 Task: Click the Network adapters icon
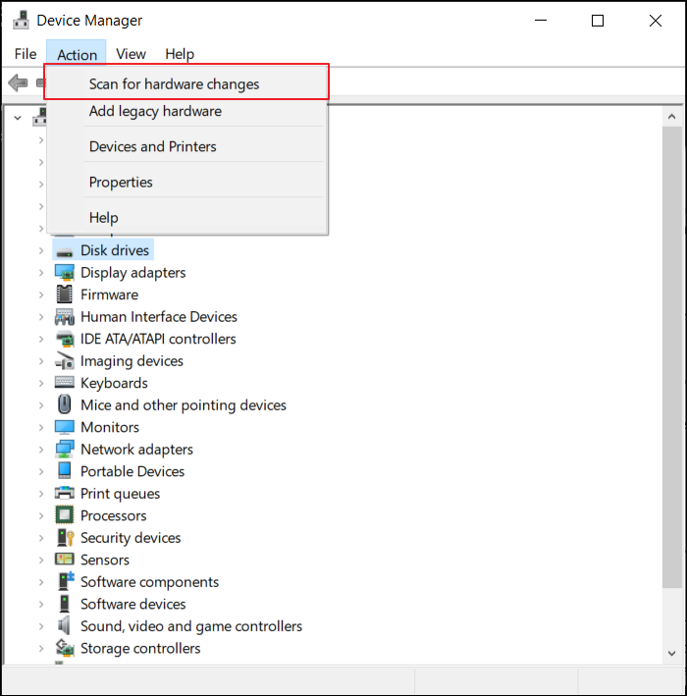pyautogui.click(x=65, y=449)
